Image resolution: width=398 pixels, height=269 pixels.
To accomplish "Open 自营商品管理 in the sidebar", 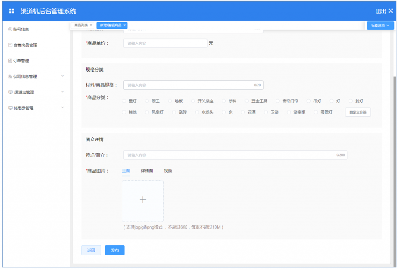I will (x=23, y=45).
